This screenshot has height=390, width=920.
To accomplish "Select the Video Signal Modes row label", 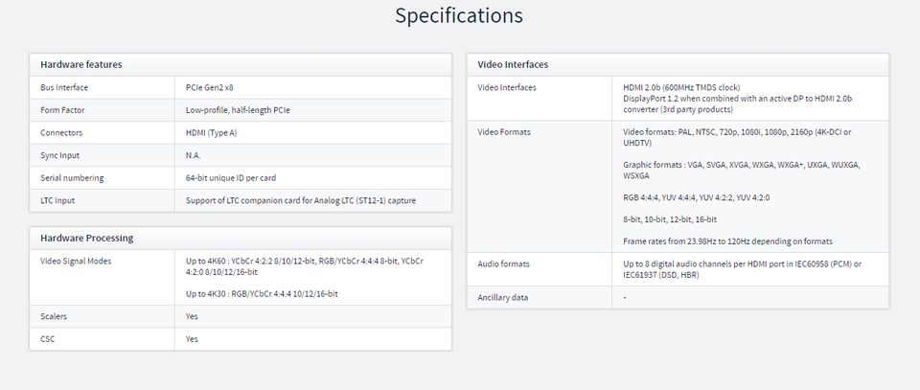I will [76, 261].
